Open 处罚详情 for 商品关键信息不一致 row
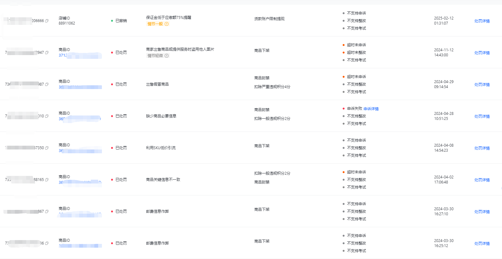This screenshot has width=502, height=259. [482, 180]
